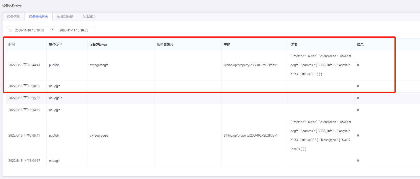Screen dimensions: 420x179
Task: Select the 物模型数据 tab
Action: point(65,17)
